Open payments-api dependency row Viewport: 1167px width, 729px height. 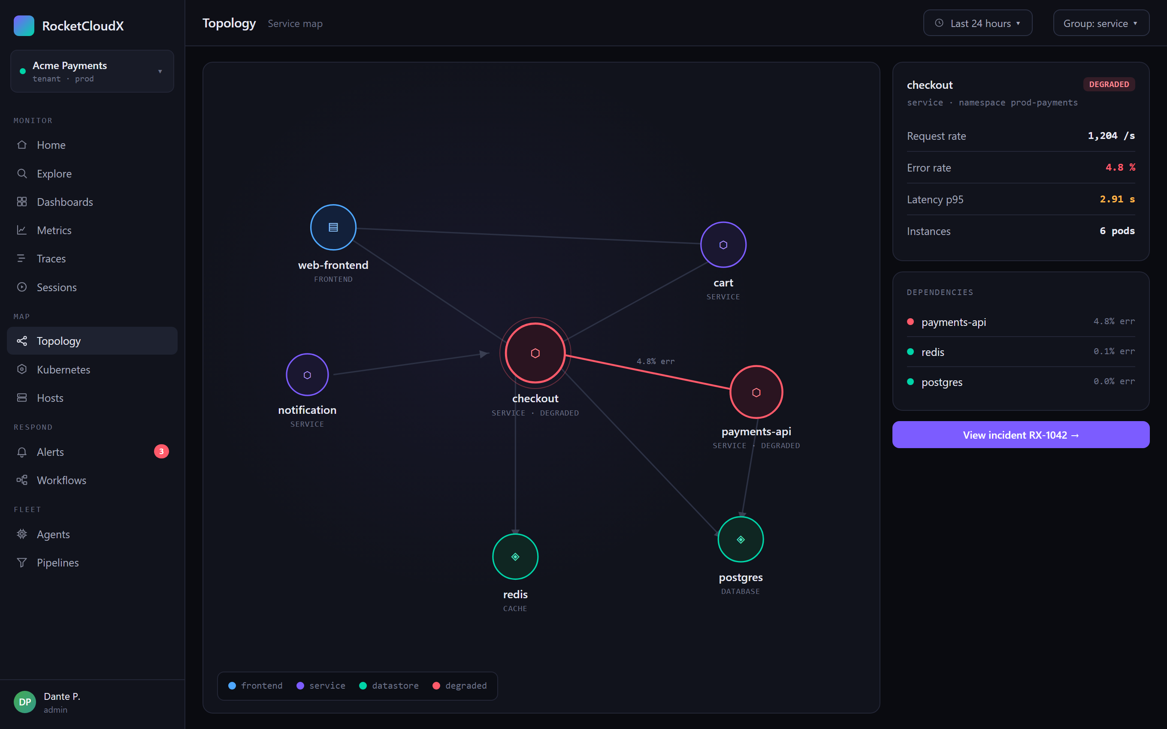click(x=1020, y=322)
